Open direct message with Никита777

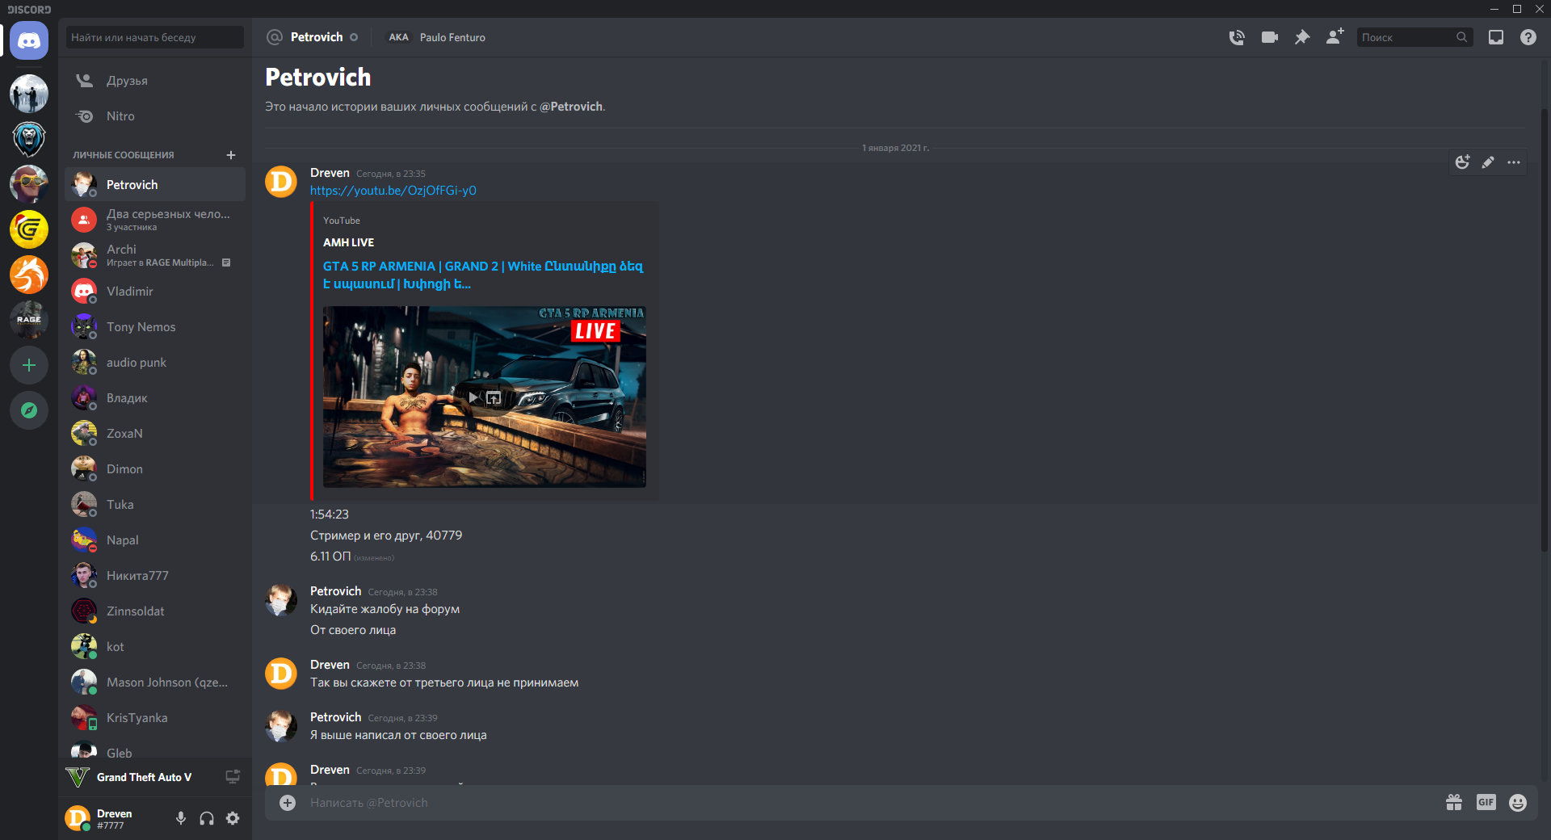(x=155, y=575)
